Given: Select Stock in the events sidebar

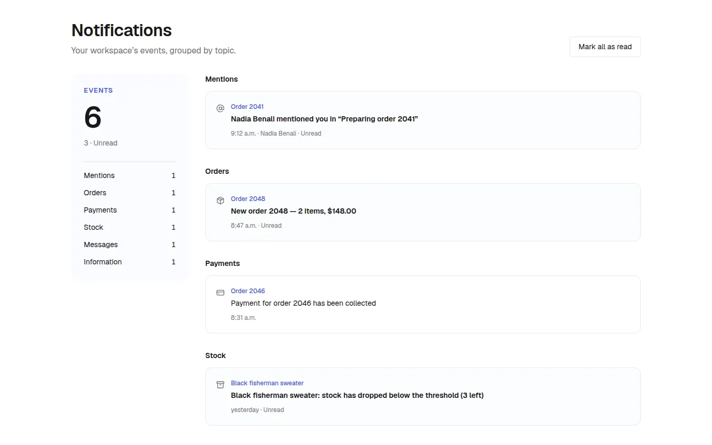Looking at the screenshot, I should pyautogui.click(x=129, y=227).
